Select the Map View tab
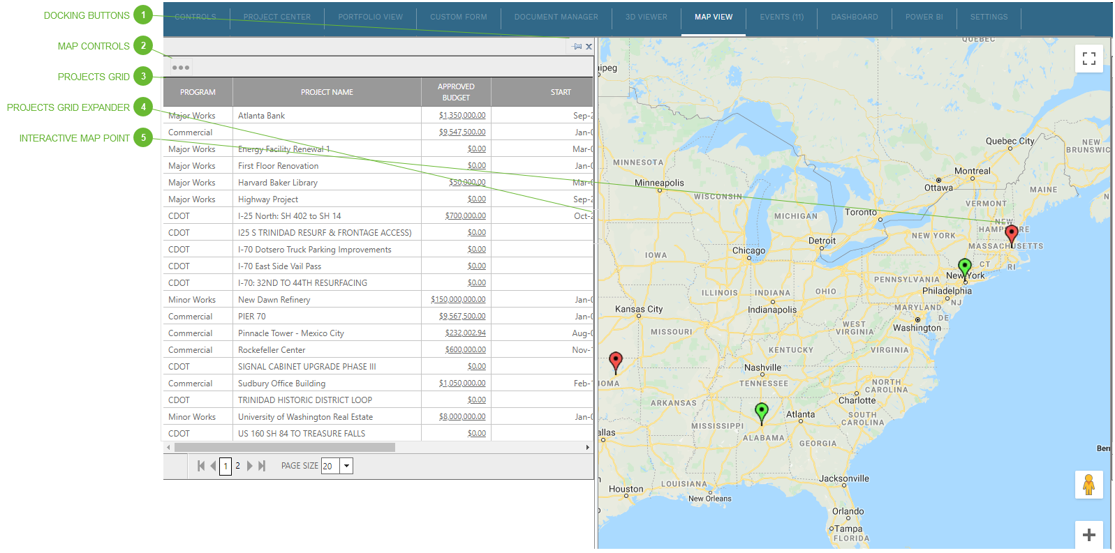Screen dimensions: 1115x553 (714, 17)
